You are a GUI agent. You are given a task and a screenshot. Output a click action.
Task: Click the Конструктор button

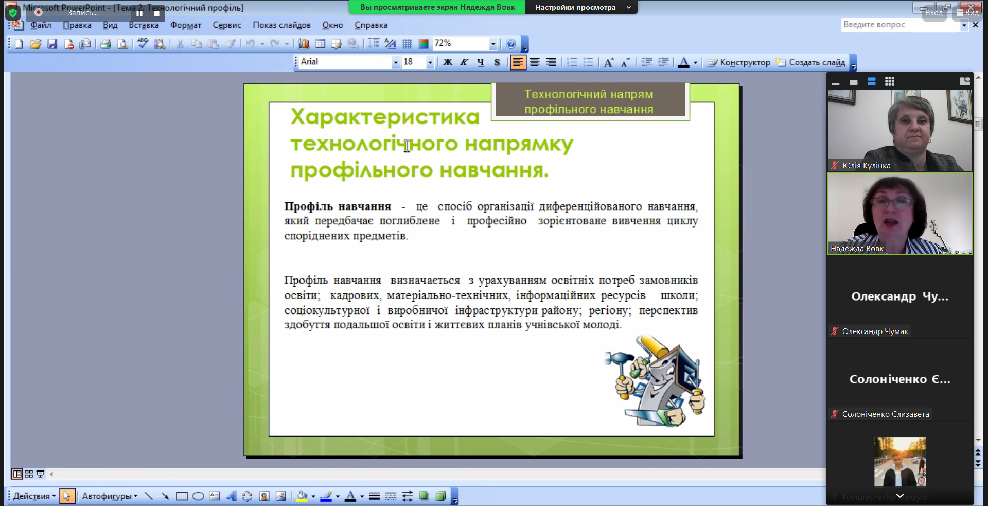738,62
